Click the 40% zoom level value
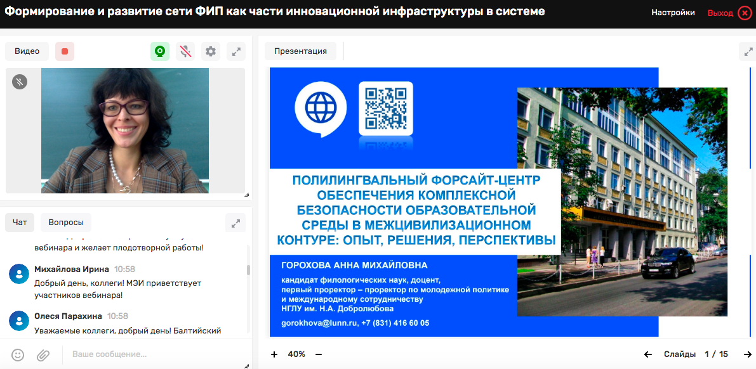Viewport: 756px width, 369px height. 296,354
